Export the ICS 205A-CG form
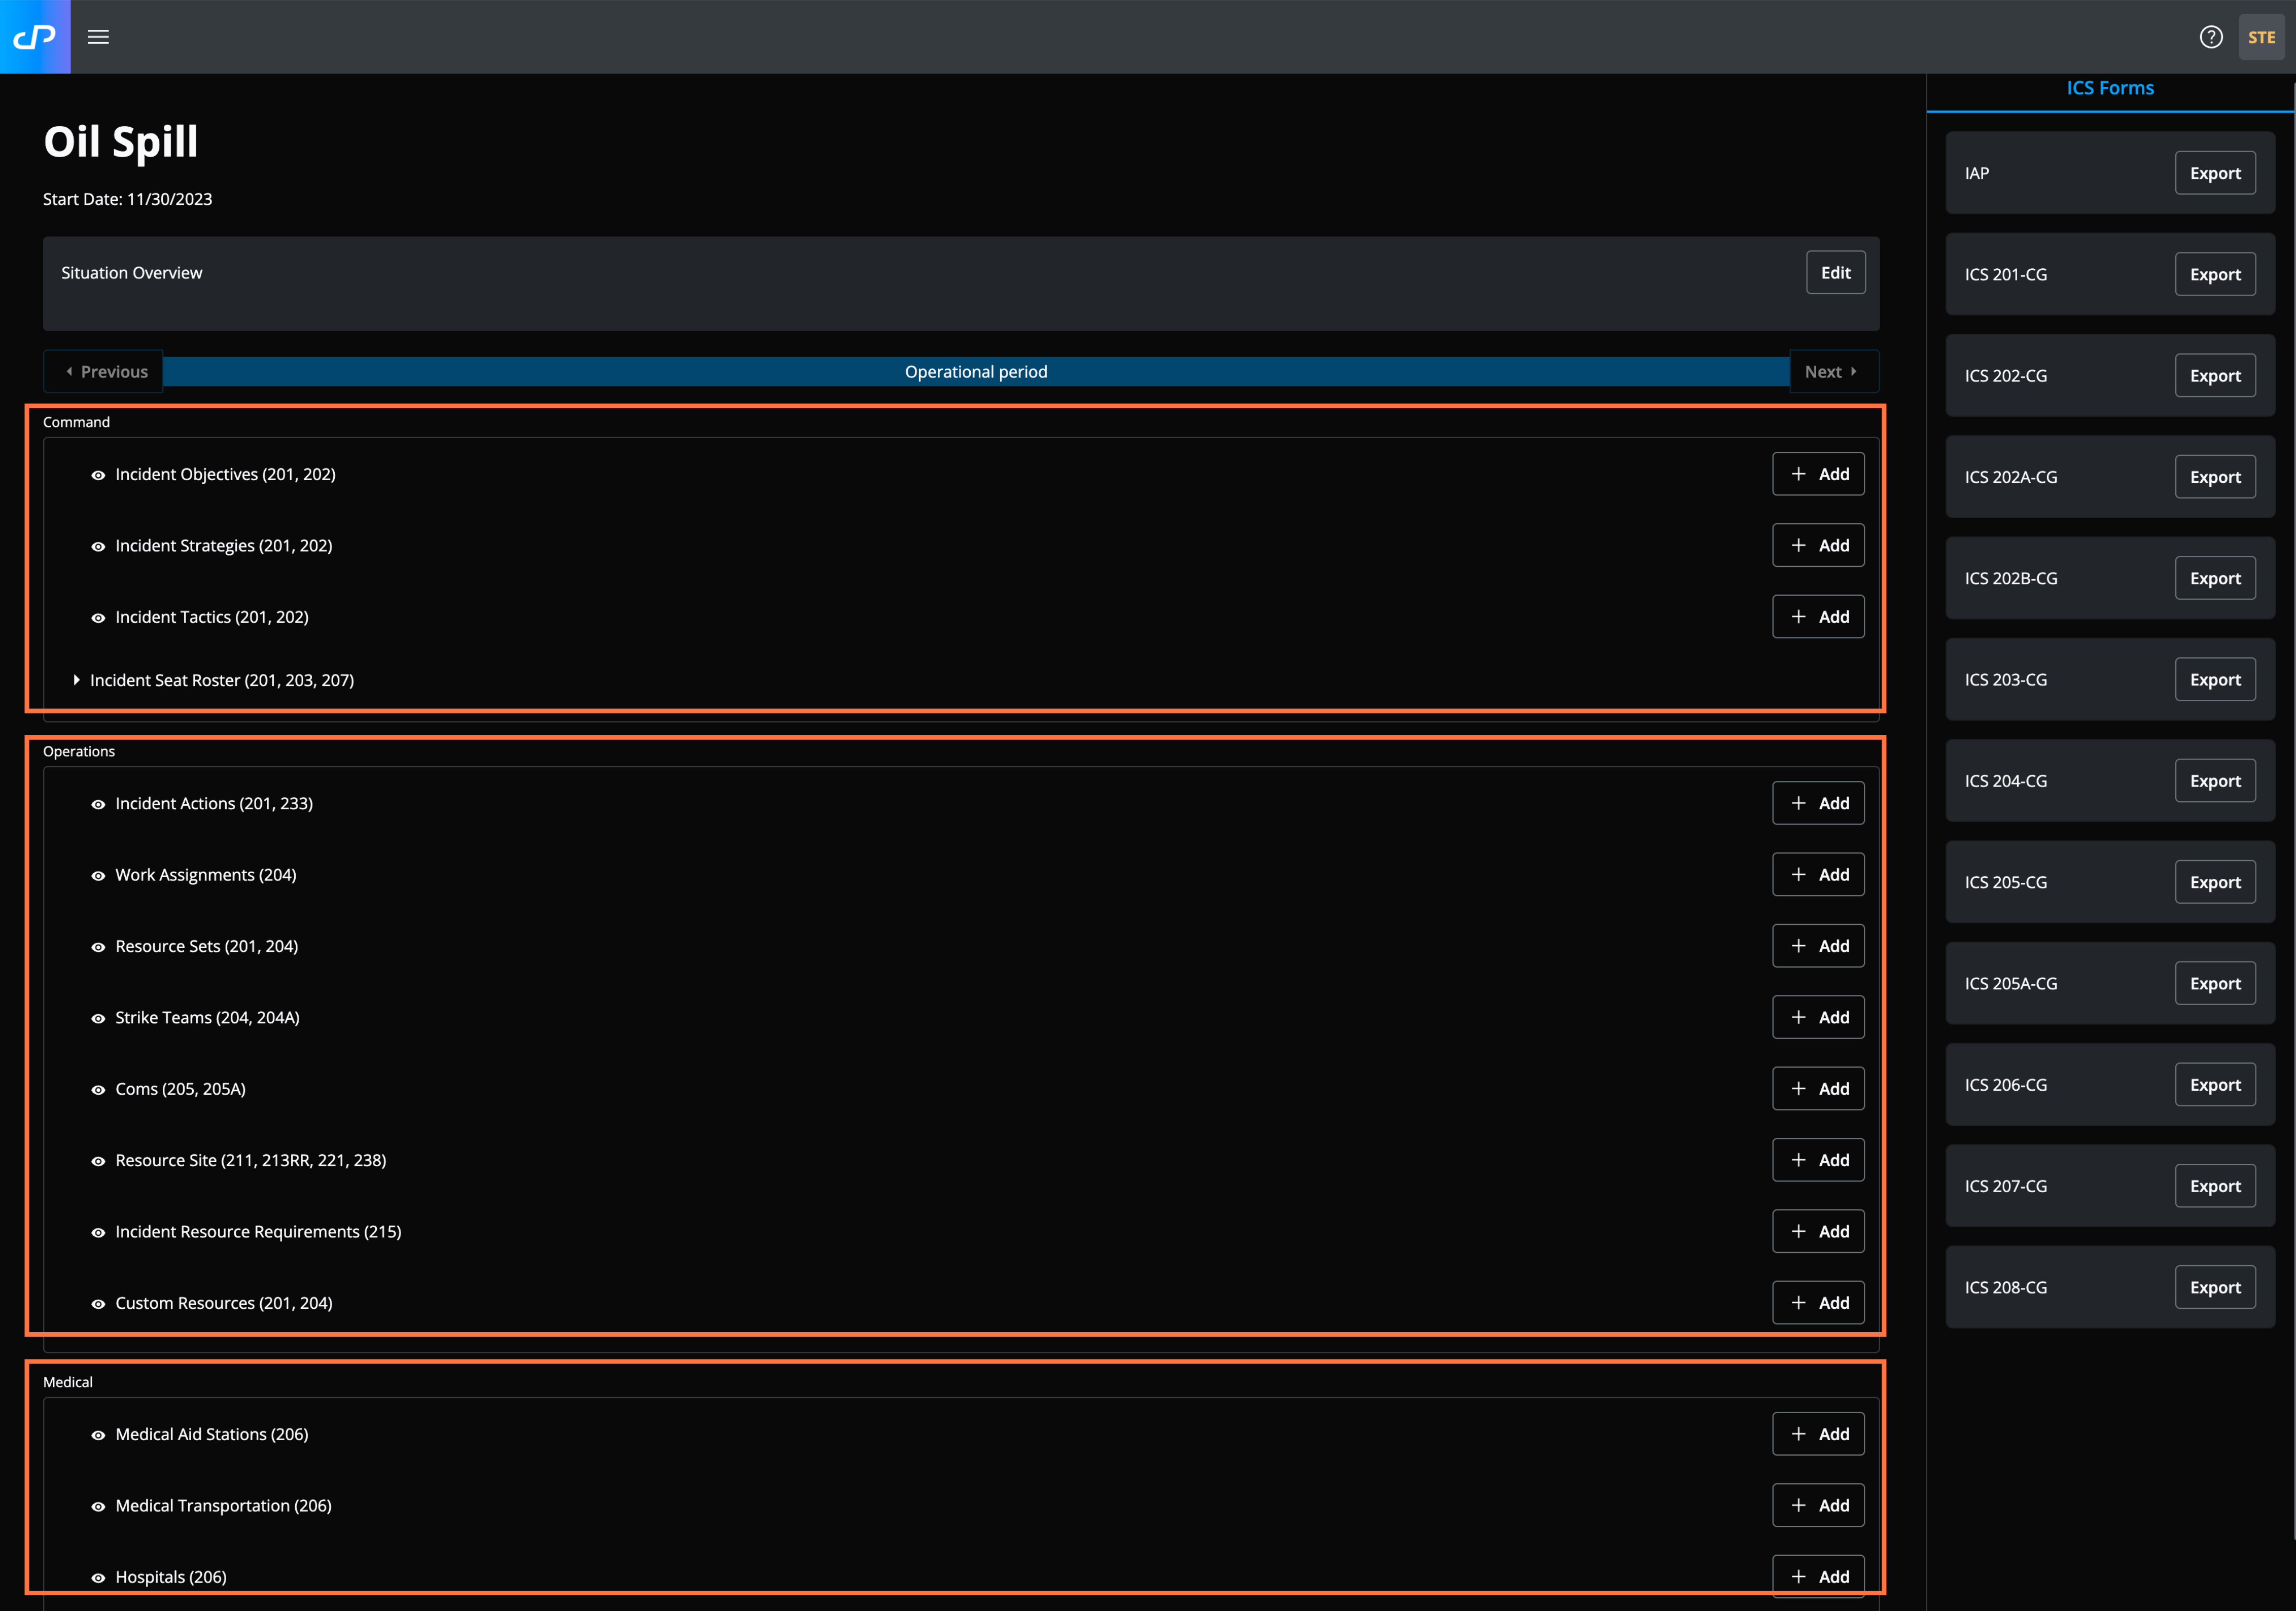2296x1611 pixels. click(x=2215, y=984)
